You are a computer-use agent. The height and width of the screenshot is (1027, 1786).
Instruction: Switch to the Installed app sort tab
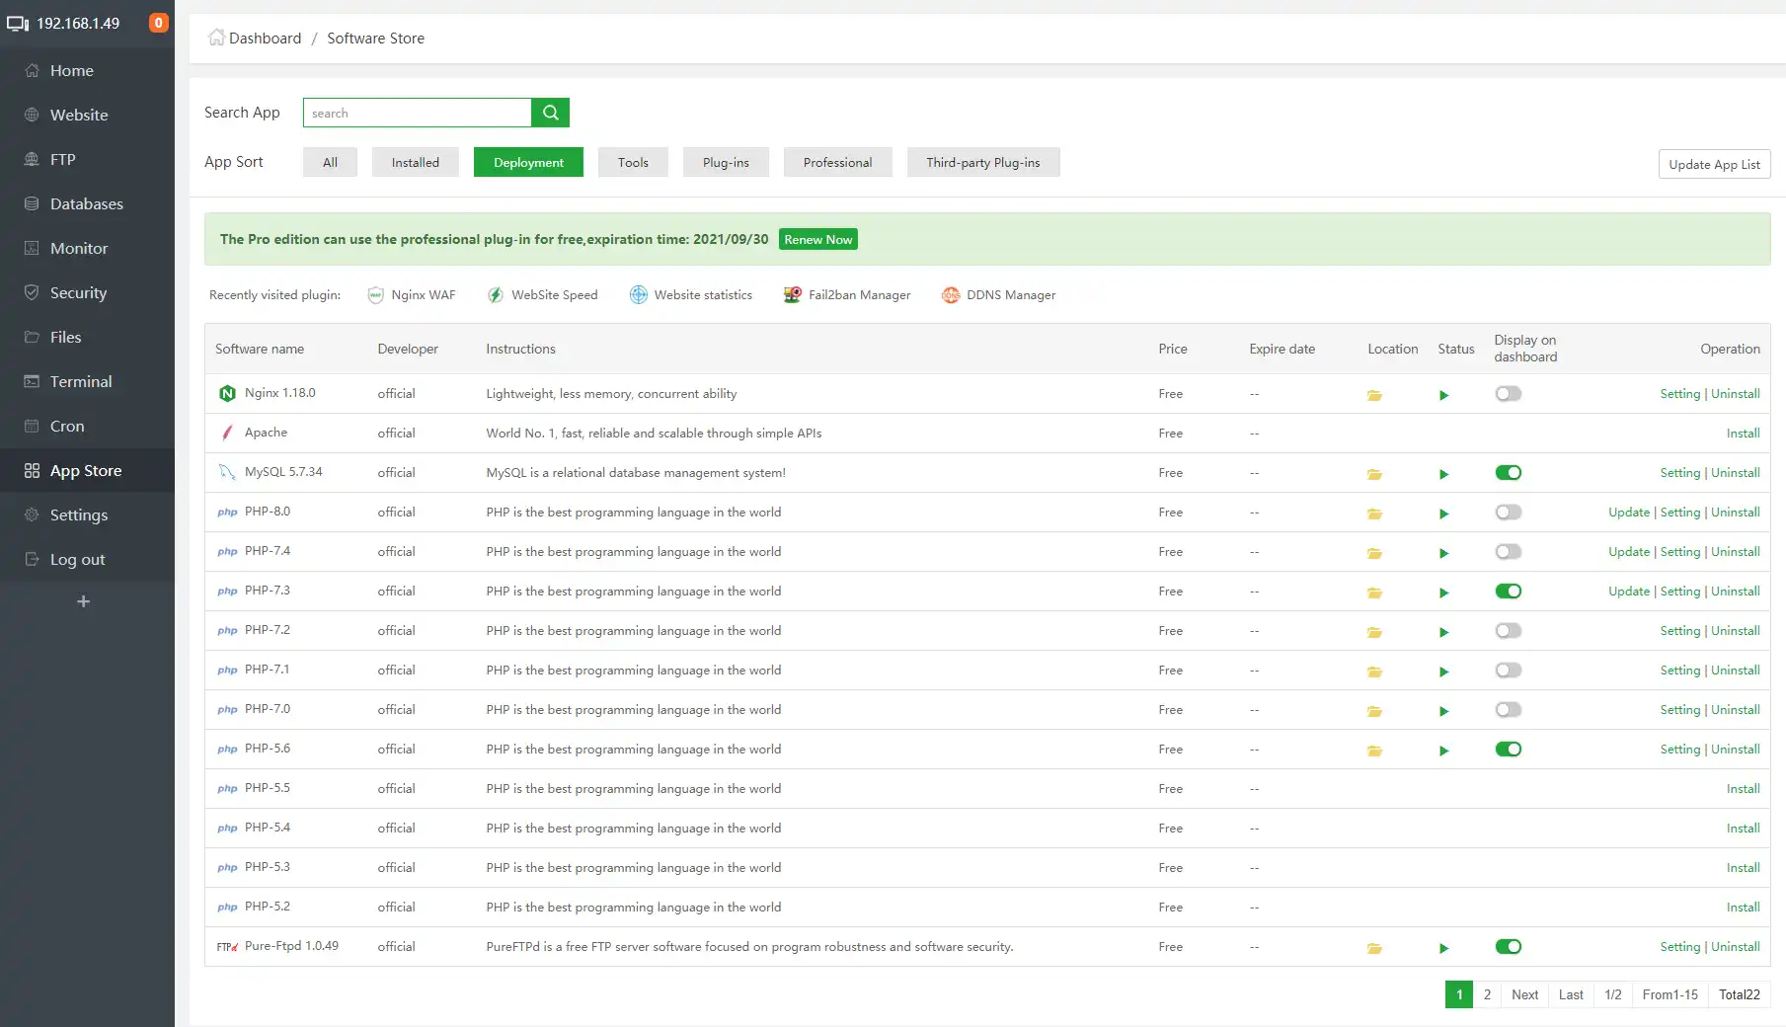click(415, 163)
